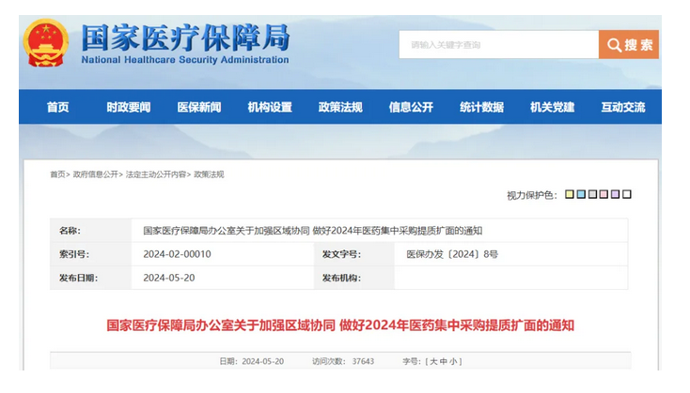Open the 政策法规 navigation item
Screen dimensions: 690x393
pos(340,107)
